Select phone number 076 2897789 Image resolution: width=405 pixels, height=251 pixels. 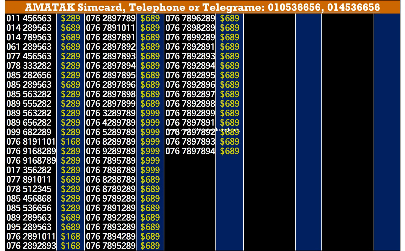pos(111,18)
